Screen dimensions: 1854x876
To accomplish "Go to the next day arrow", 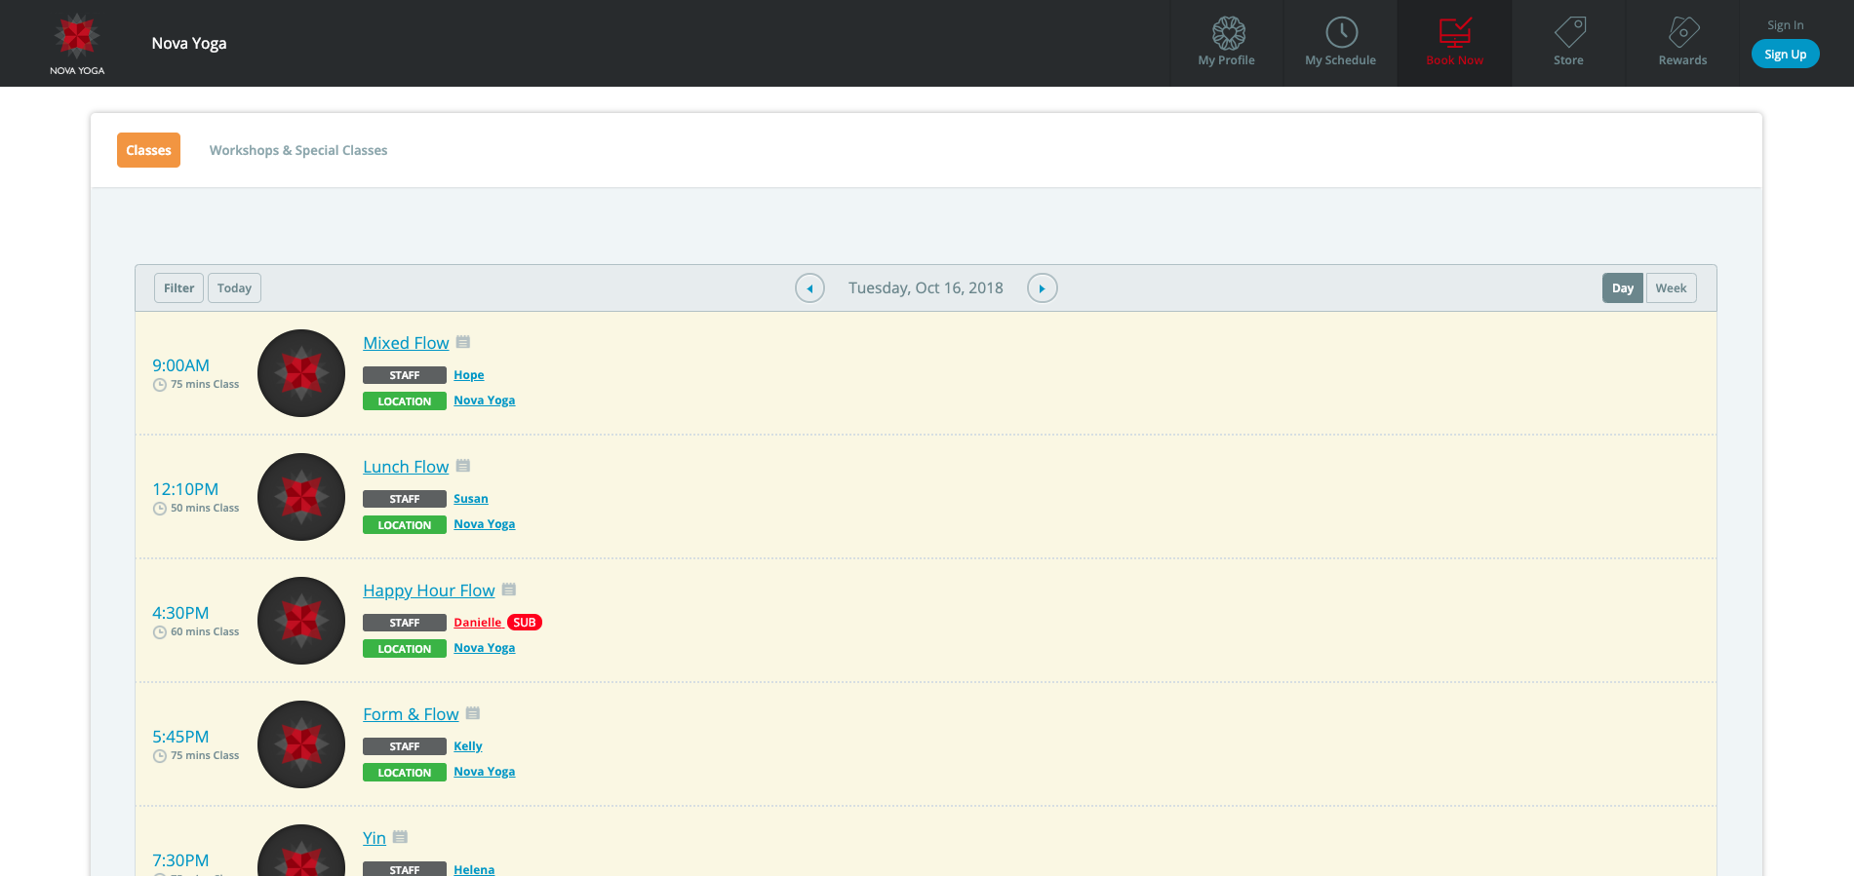I will (x=1043, y=288).
